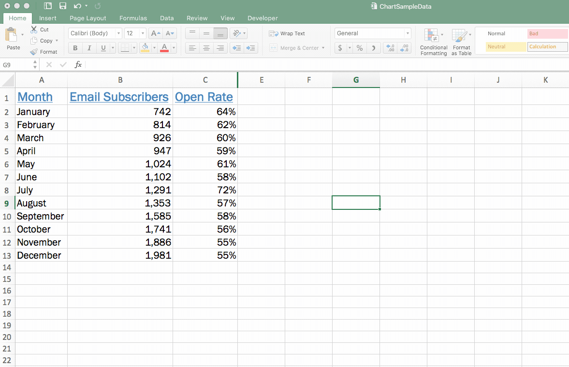
Task: Select the Fill Color bucket icon
Action: tap(146, 48)
